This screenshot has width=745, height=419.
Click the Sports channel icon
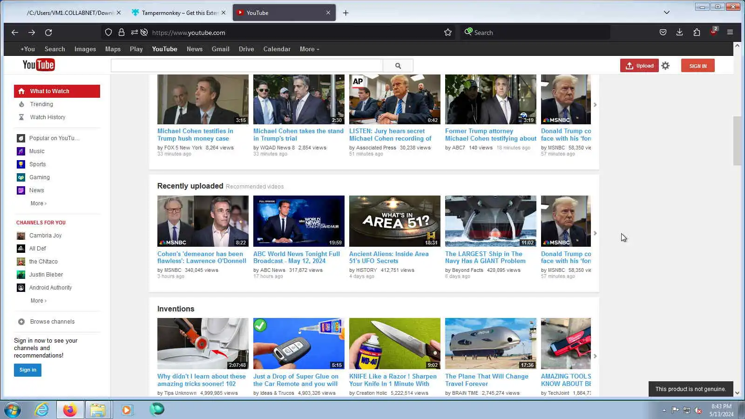coord(21,164)
